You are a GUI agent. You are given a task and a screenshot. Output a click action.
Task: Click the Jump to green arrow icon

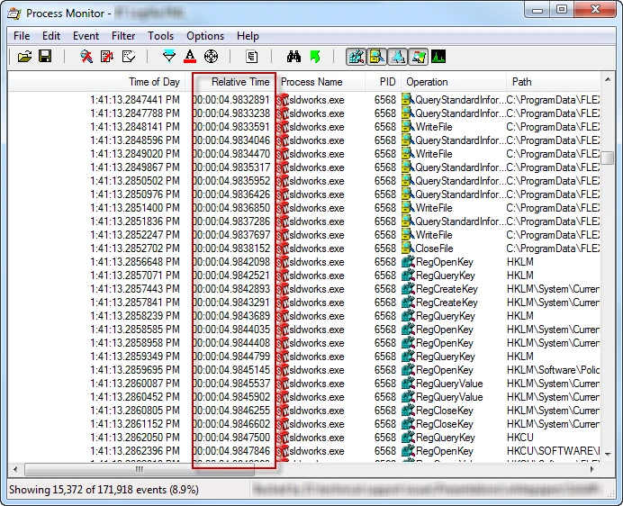(x=315, y=57)
